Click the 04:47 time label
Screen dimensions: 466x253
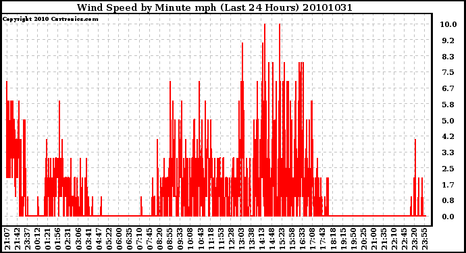(x=99, y=240)
